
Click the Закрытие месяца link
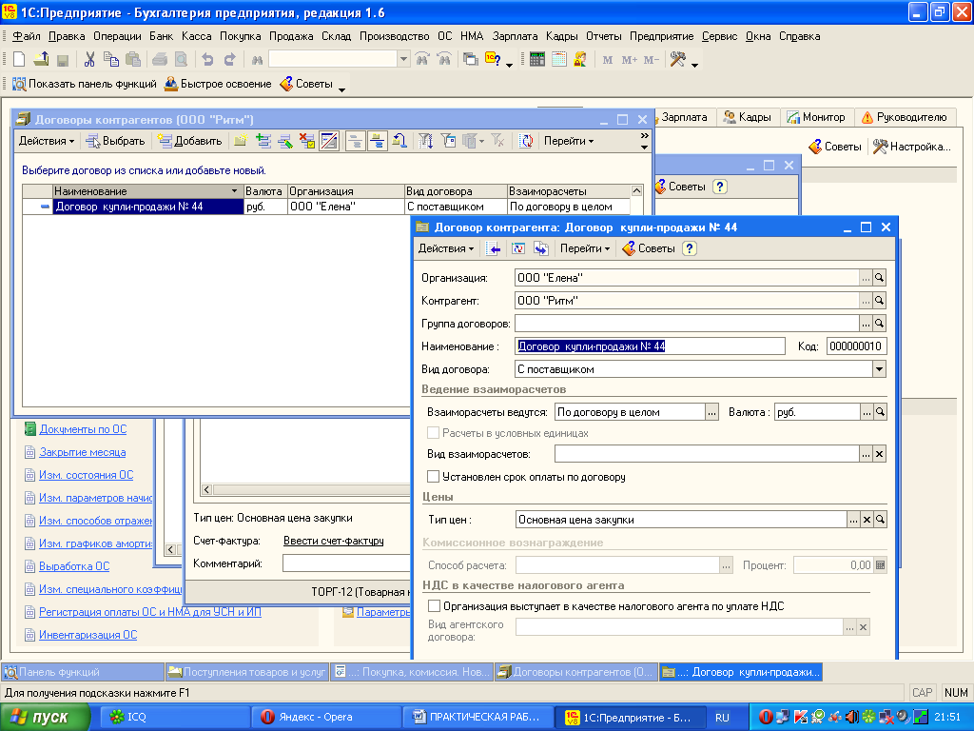tap(82, 452)
